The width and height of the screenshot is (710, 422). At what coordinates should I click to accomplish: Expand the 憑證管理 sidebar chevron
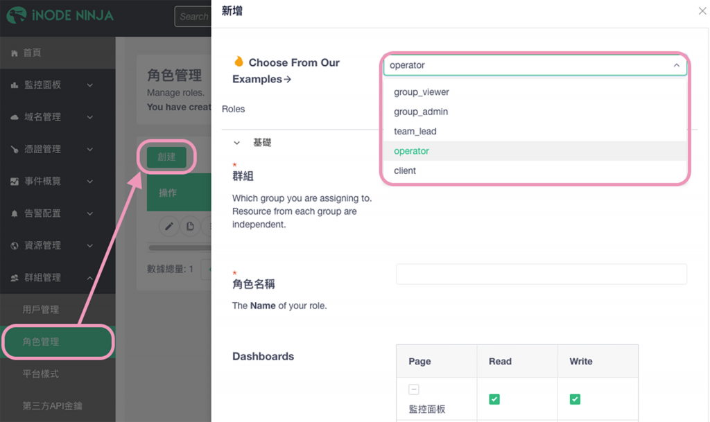pos(90,149)
